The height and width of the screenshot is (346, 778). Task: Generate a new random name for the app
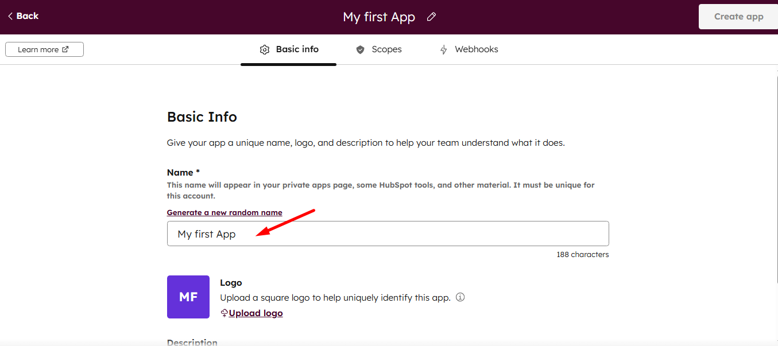coord(225,212)
